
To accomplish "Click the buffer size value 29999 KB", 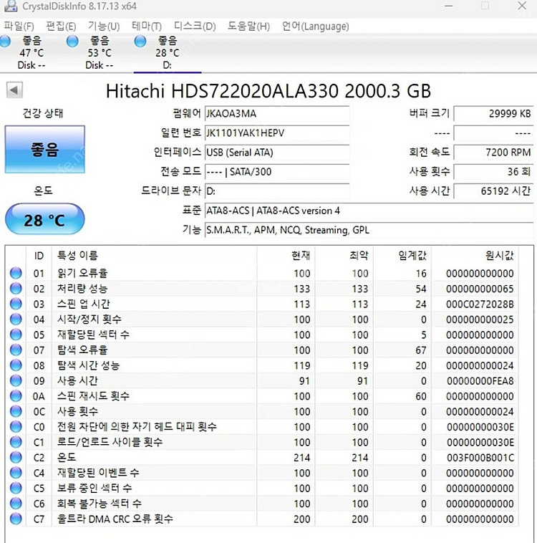I will click(493, 114).
